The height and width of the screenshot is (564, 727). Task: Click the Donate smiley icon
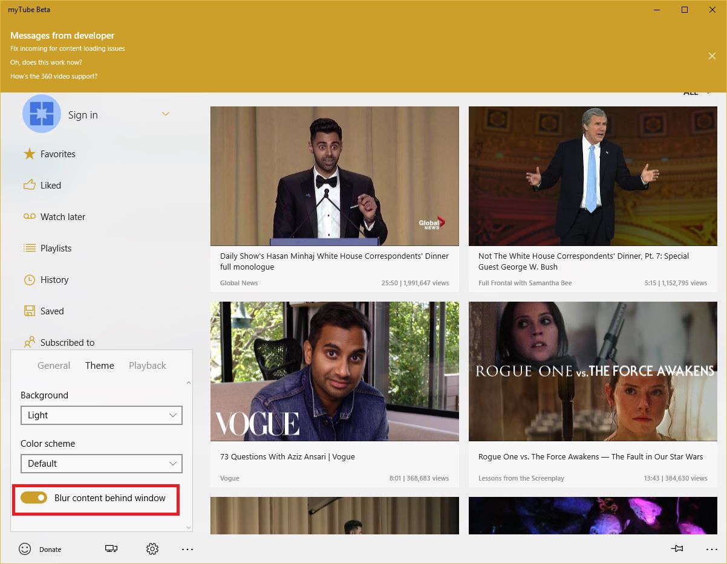(x=25, y=549)
